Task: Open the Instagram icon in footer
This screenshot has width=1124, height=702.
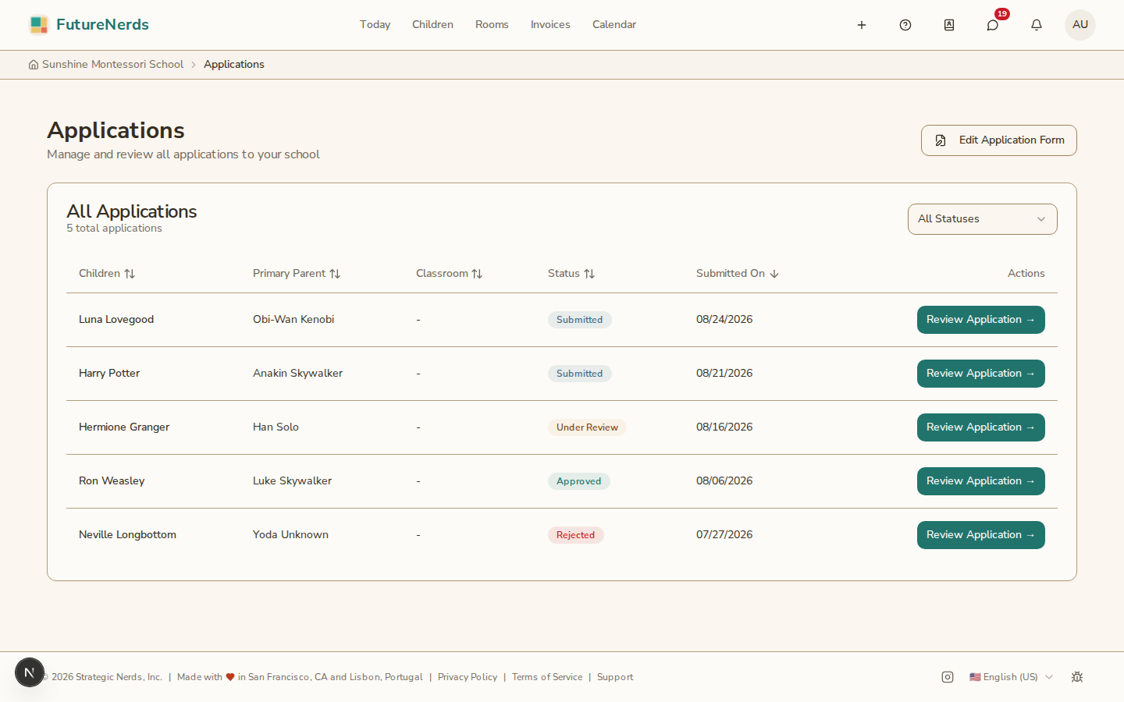Action: click(x=948, y=677)
